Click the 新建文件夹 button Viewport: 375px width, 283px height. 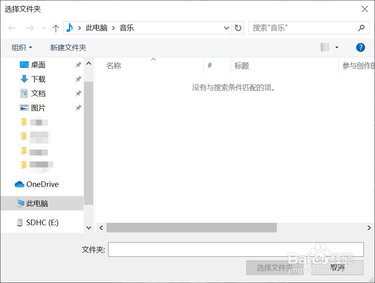(68, 47)
